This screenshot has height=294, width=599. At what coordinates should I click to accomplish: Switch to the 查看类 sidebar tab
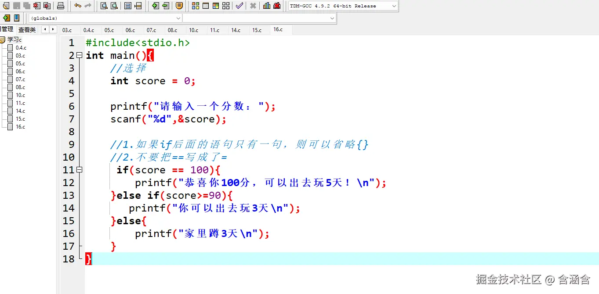click(x=27, y=30)
